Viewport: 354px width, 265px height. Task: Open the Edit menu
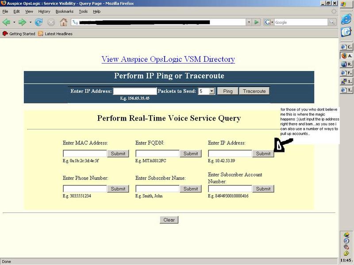point(16,11)
